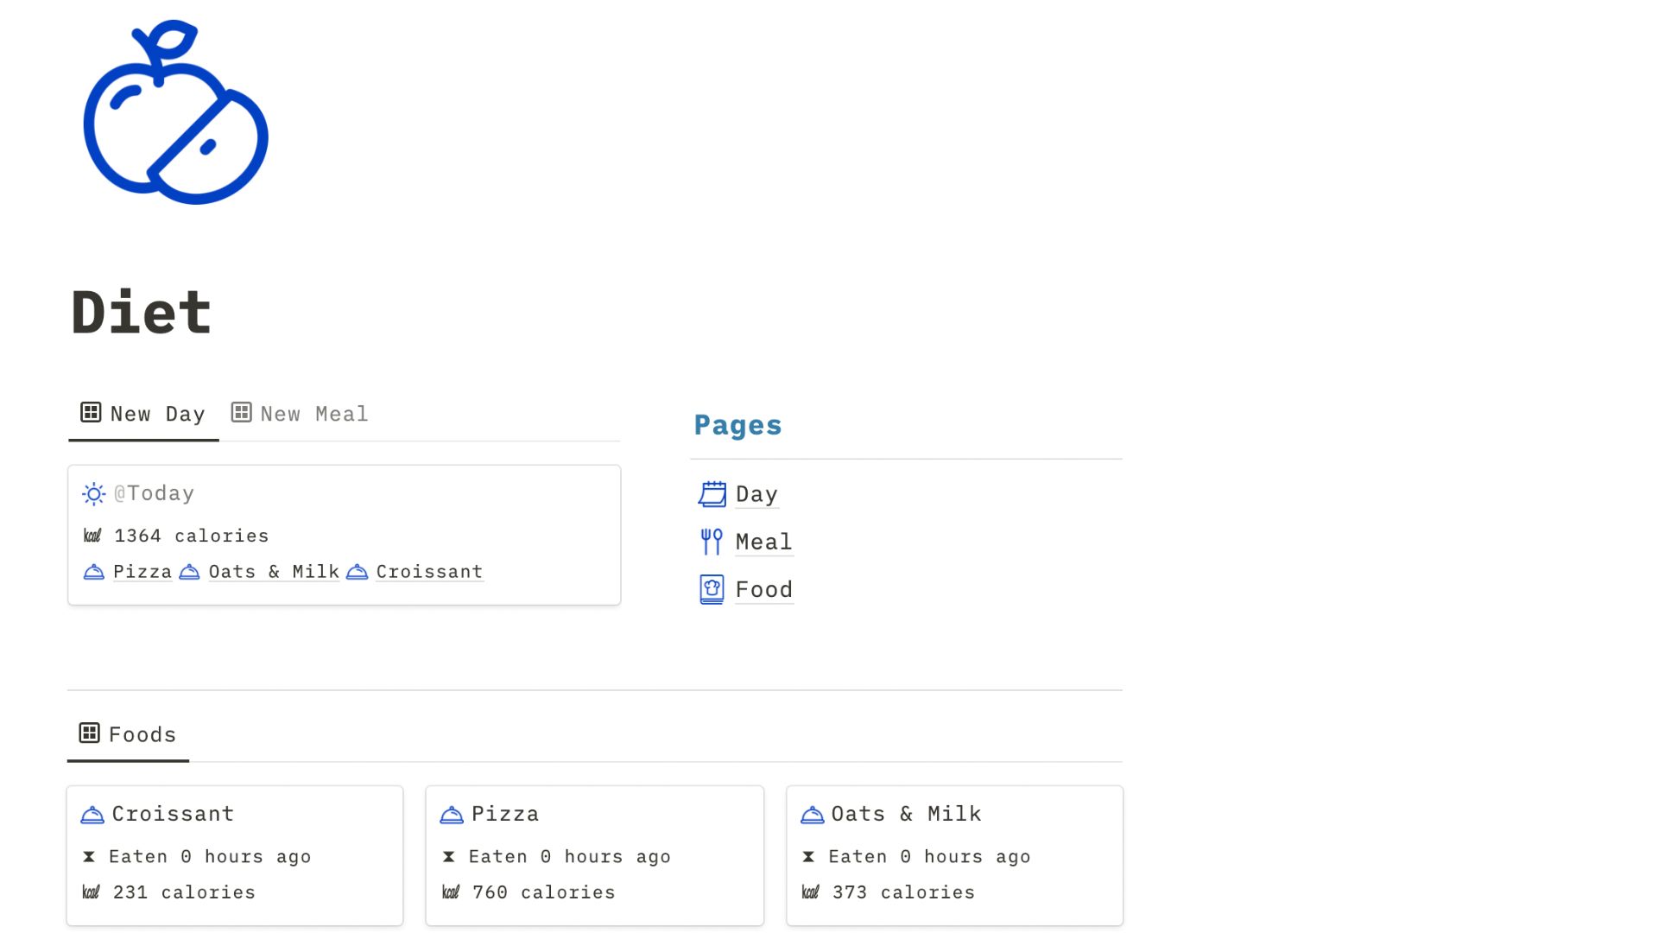The image size is (1658, 933).
Task: Click Eaten 0 hours ago on Pizza card
Action: click(570, 857)
